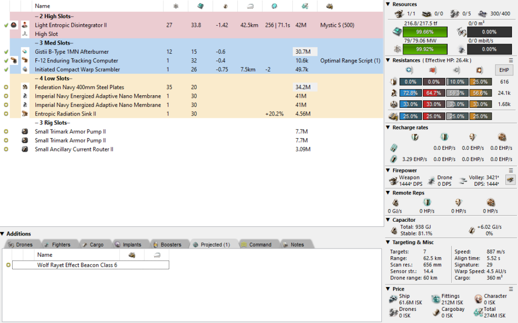Click the price column header icon
The image size is (518, 323).
point(305,6)
